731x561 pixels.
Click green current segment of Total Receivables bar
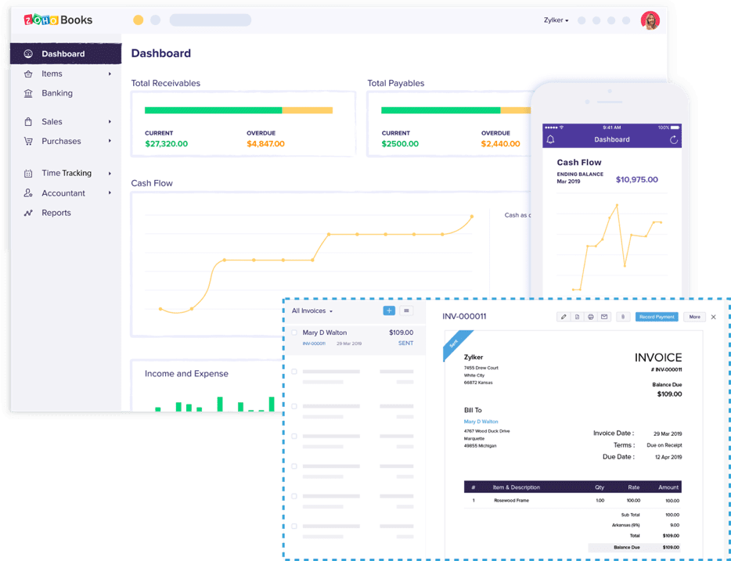(214, 110)
